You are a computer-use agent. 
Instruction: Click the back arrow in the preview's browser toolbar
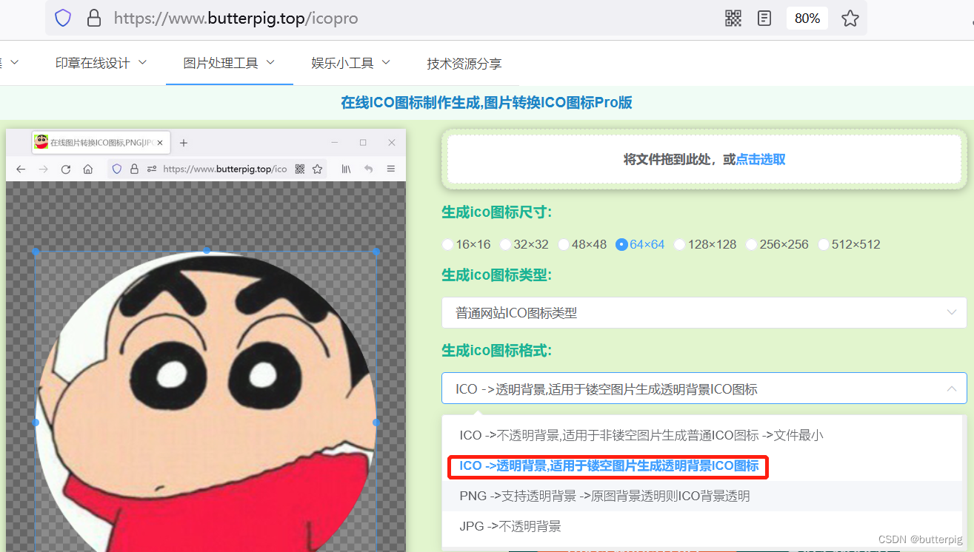(21, 169)
